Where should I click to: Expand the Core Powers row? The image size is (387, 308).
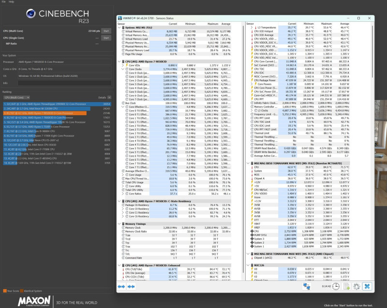coord(252,84)
